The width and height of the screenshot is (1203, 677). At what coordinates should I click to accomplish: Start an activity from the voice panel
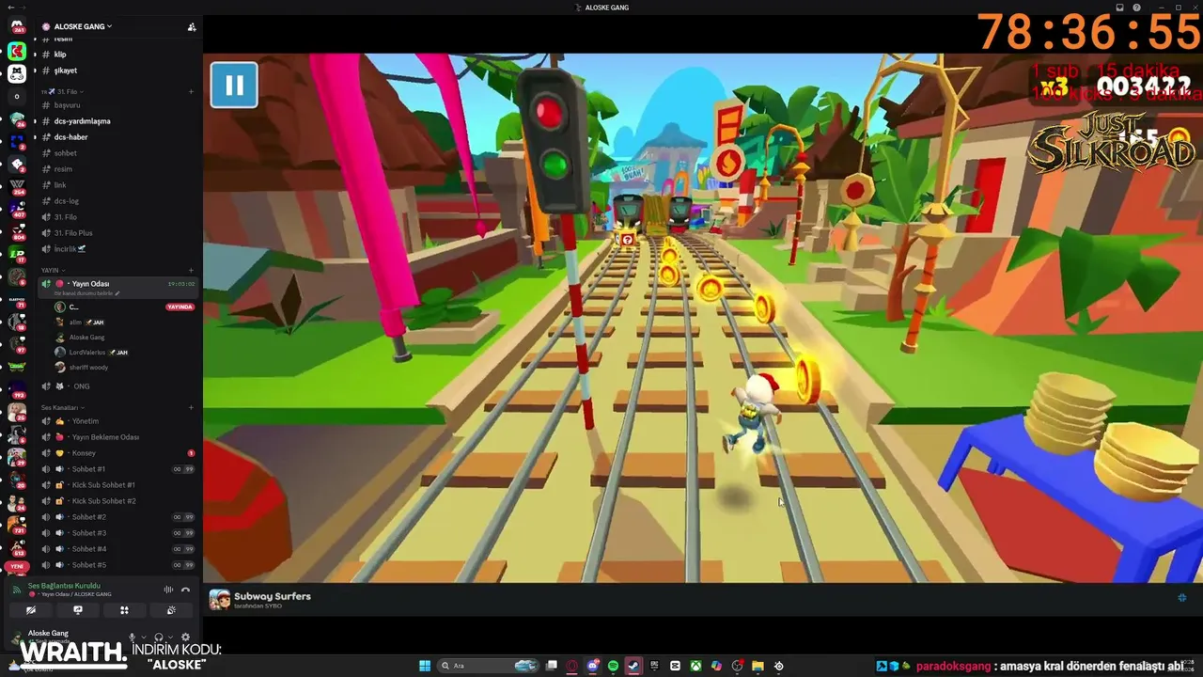[x=124, y=610]
